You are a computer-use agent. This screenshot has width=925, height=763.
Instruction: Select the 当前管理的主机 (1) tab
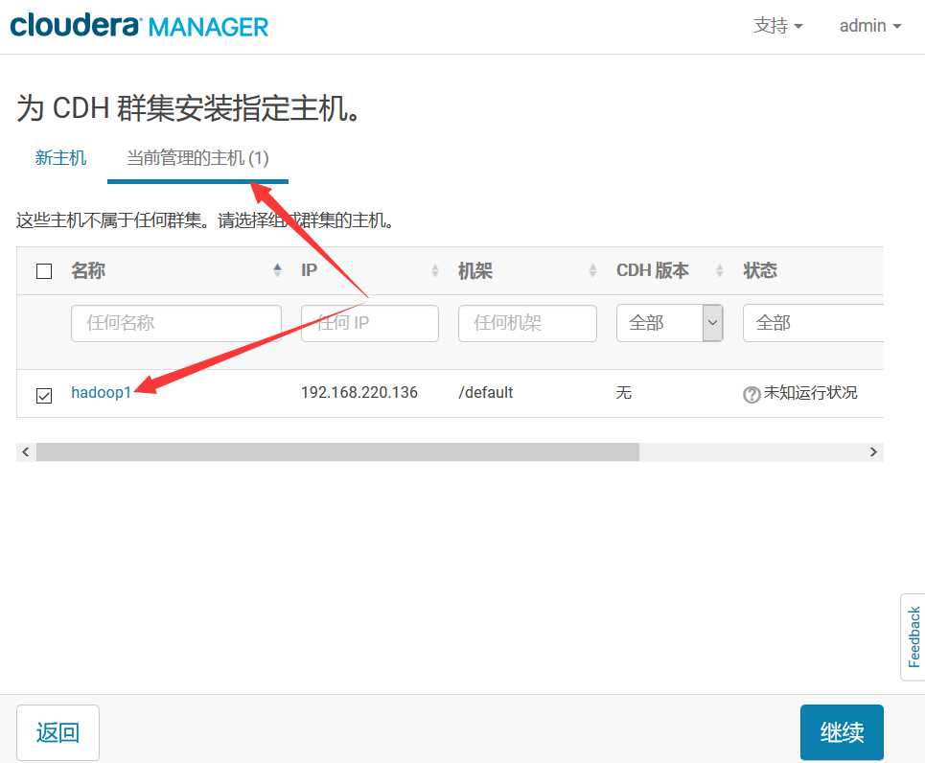197,157
